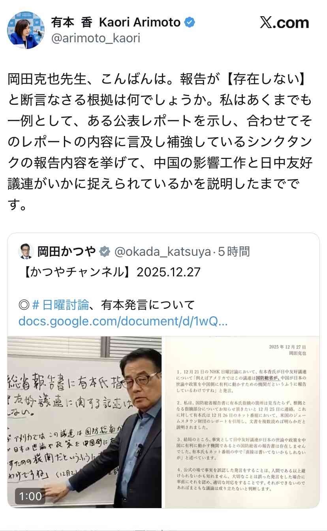Viewport: 327px width, 531px height.
Task: Click 有本発言について text in the quoted post
Action: click(148, 305)
